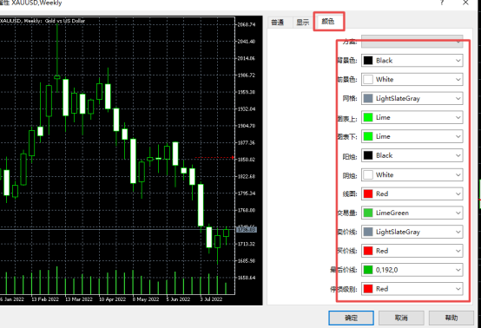This screenshot has height=328, width=481.
Task: Click the date label 13 Feb 2022
Action: click(x=45, y=299)
